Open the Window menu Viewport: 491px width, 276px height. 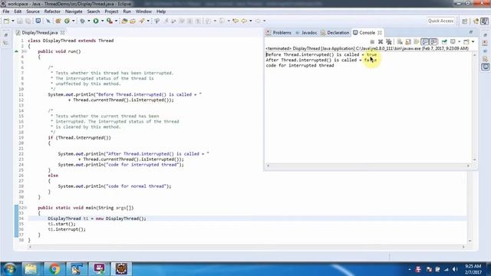[143, 11]
